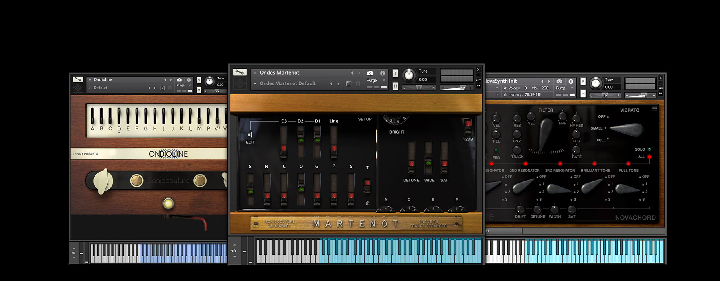Open JENNY PRESETS on the Ondioline

[85, 154]
